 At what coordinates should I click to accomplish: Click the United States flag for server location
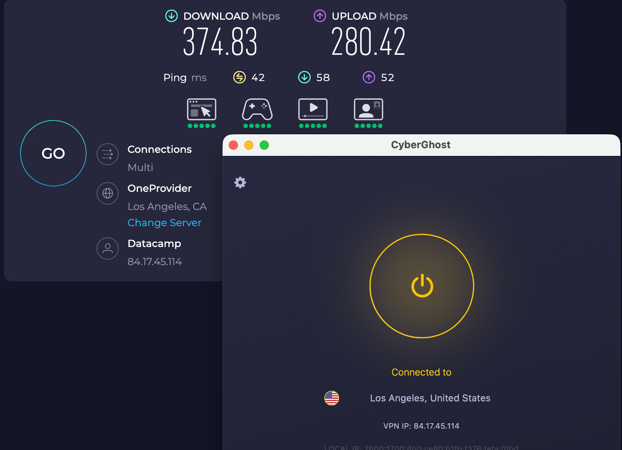click(x=331, y=398)
